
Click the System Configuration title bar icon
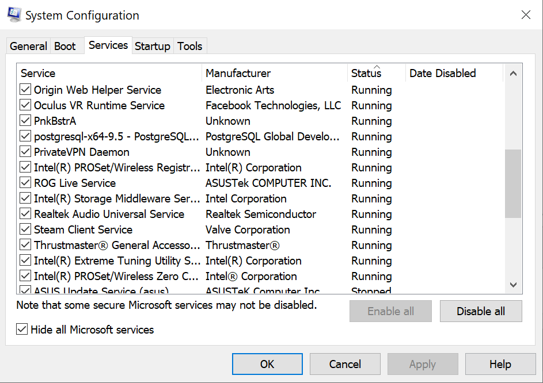[14, 15]
